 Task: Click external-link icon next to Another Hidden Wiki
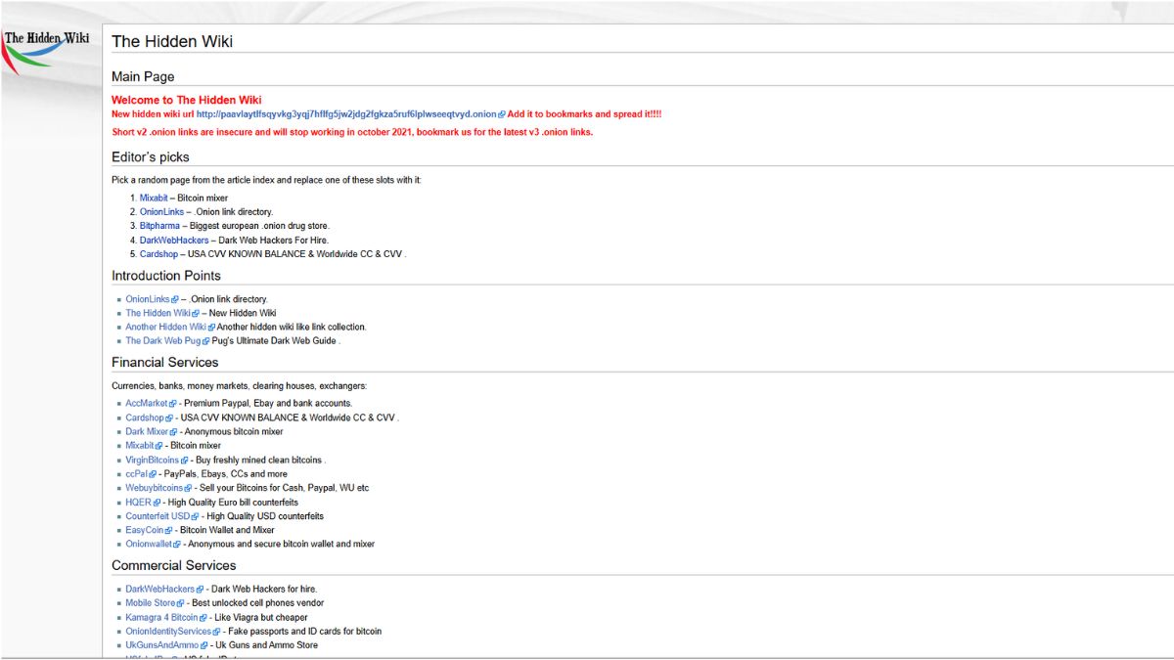pos(211,328)
